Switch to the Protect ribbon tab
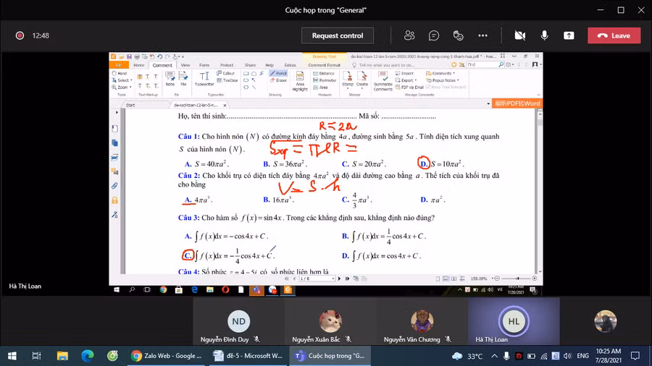Viewport: 652px width, 366px height. (227, 65)
